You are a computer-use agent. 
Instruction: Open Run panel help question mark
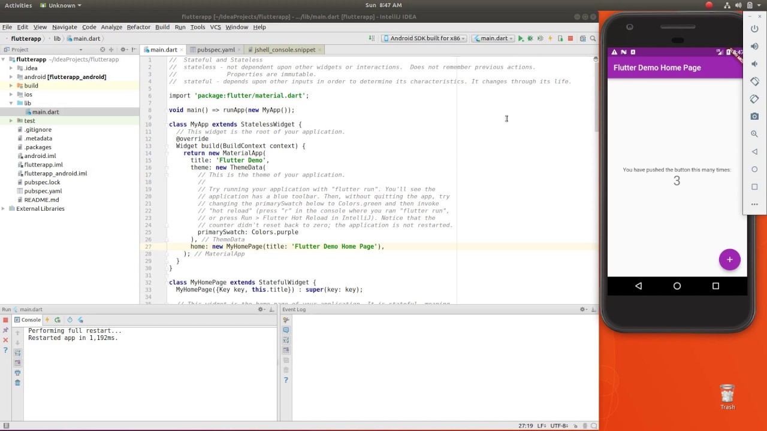click(x=5, y=350)
